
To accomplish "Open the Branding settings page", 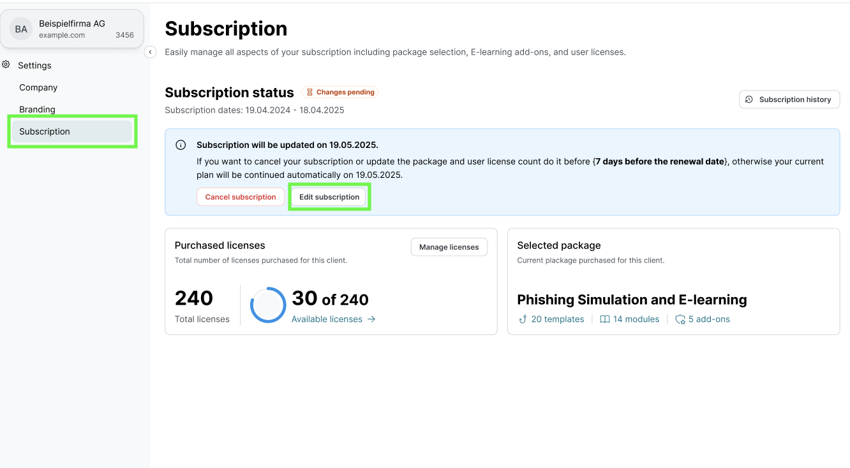I will coord(37,109).
